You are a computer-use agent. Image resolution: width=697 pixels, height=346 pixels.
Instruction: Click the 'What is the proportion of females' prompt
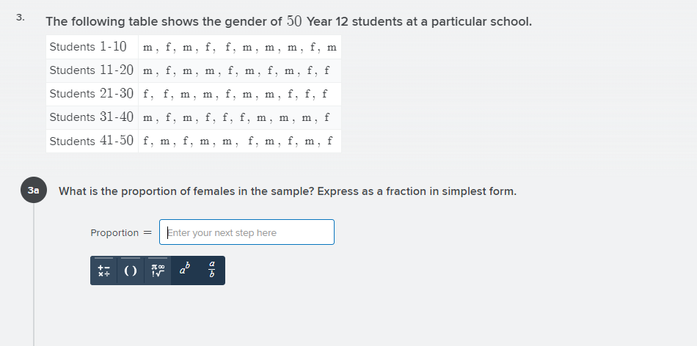point(288,191)
